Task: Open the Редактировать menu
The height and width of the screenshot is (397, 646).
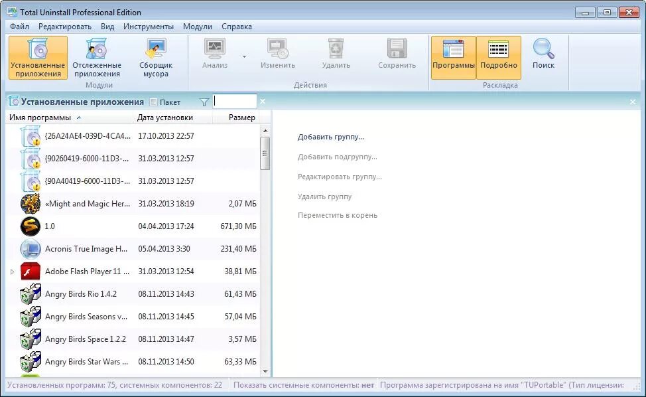Action: point(65,27)
